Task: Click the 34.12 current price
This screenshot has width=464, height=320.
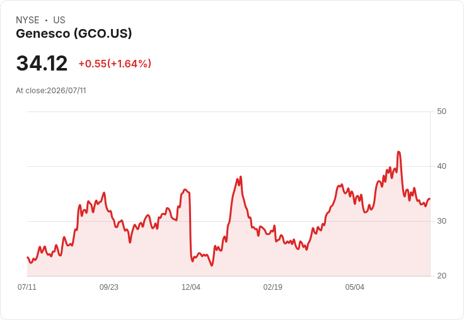Action: click(42, 63)
